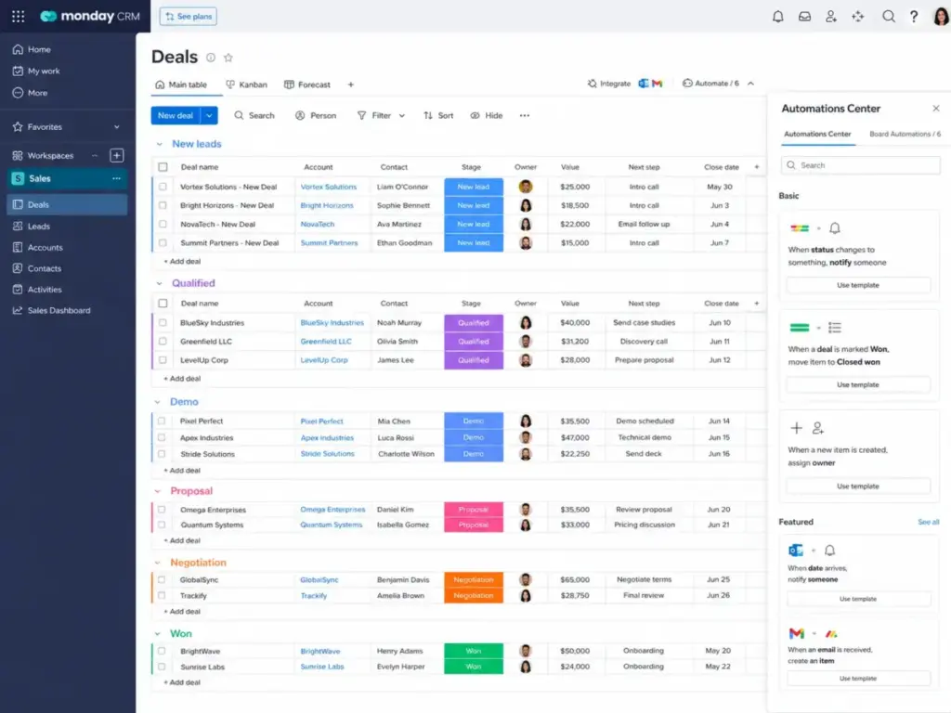Check the Vortex Solutions - New Deal row

[x=163, y=187]
